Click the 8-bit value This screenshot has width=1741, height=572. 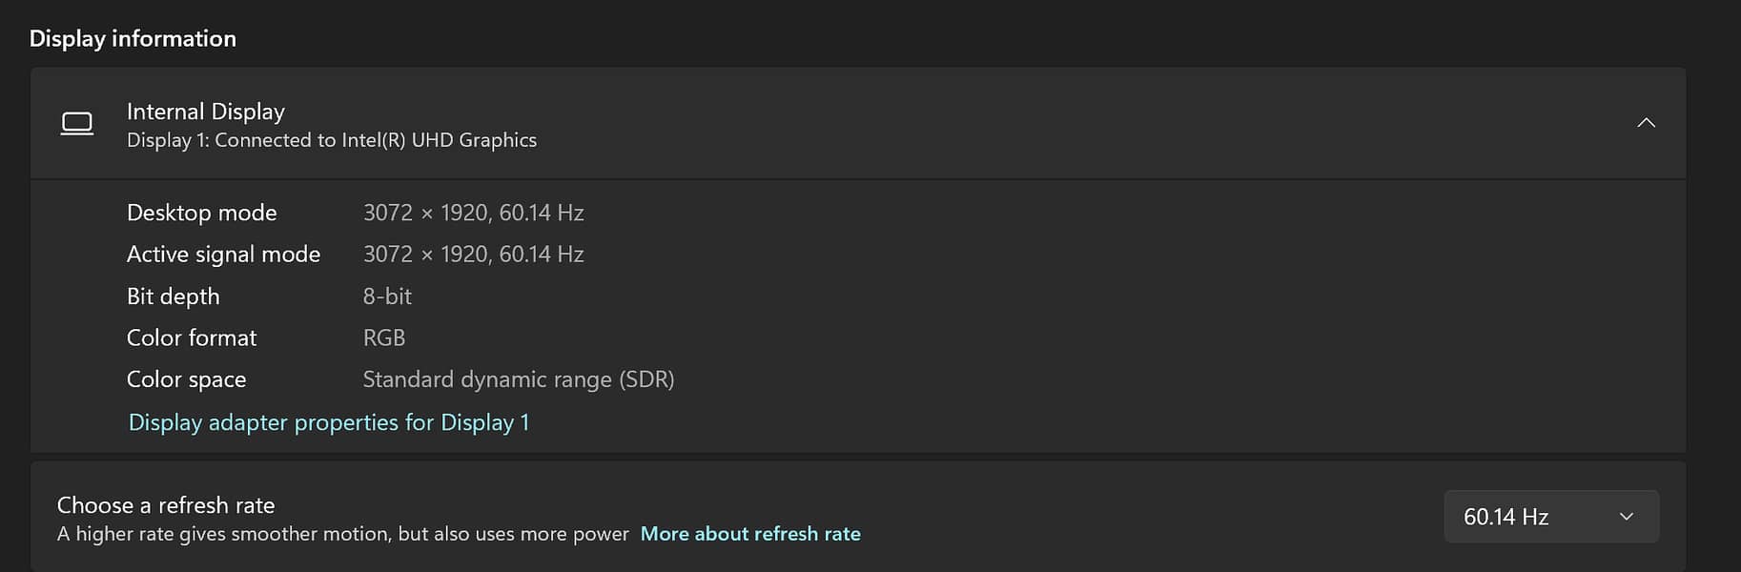click(387, 296)
